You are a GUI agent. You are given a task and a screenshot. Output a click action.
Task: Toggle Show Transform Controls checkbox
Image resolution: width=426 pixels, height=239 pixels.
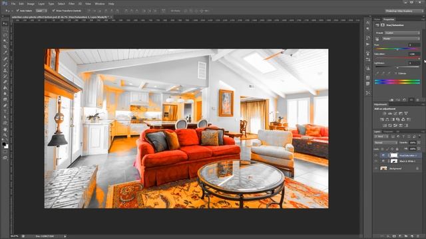pyautogui.click(x=53, y=11)
